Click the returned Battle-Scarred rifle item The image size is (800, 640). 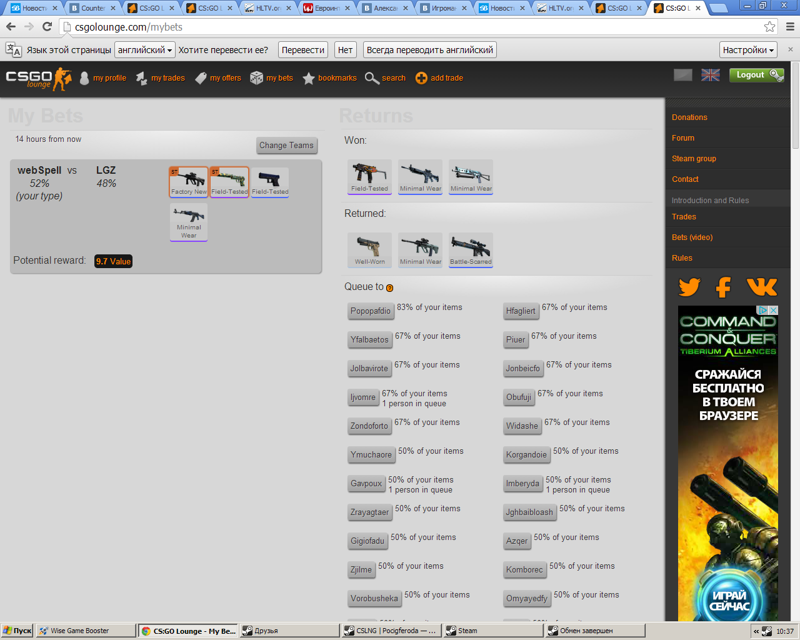(x=471, y=249)
